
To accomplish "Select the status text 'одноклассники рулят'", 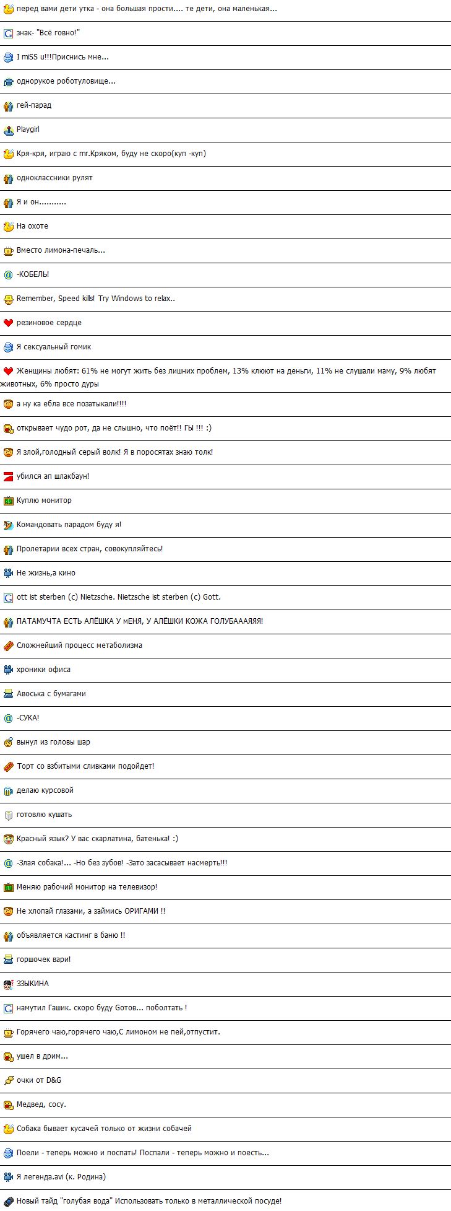I will [54, 178].
